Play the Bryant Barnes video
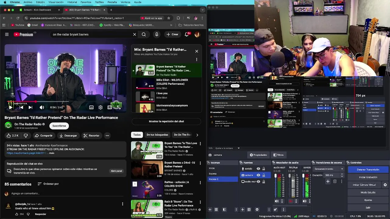The width and height of the screenshot is (390, 219). [x=11, y=107]
